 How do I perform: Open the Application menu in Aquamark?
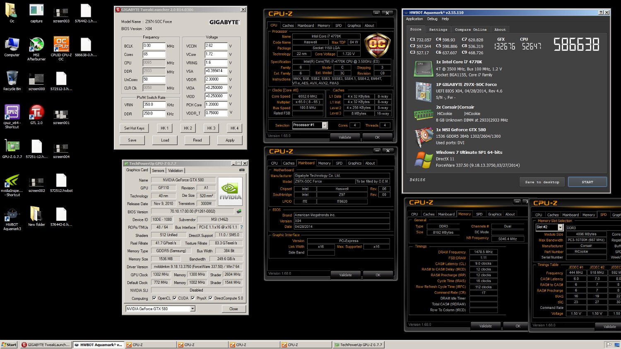[414, 19]
